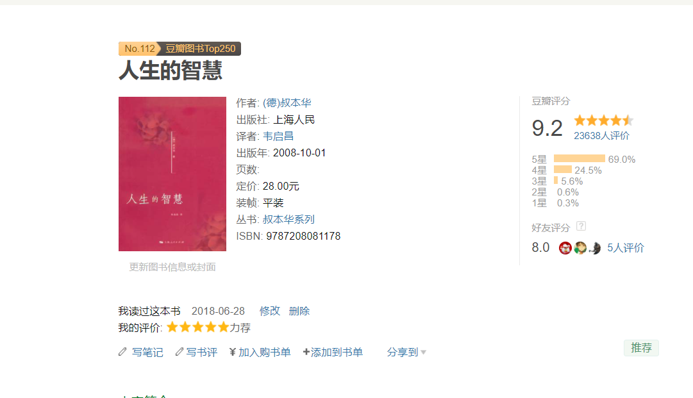Screen dimensions: 693x398
Task: Click the read date 2018-06-28
Action: [218, 311]
